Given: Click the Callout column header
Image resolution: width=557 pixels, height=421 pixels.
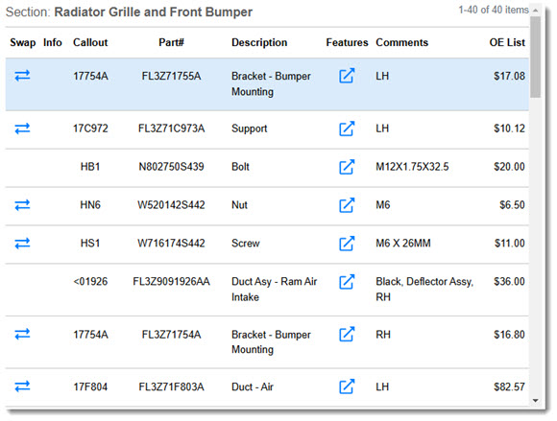Looking at the screenshot, I should click(90, 42).
